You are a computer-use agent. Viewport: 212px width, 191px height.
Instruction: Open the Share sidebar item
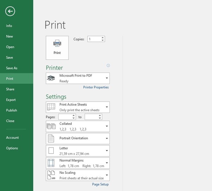click(x=17, y=89)
